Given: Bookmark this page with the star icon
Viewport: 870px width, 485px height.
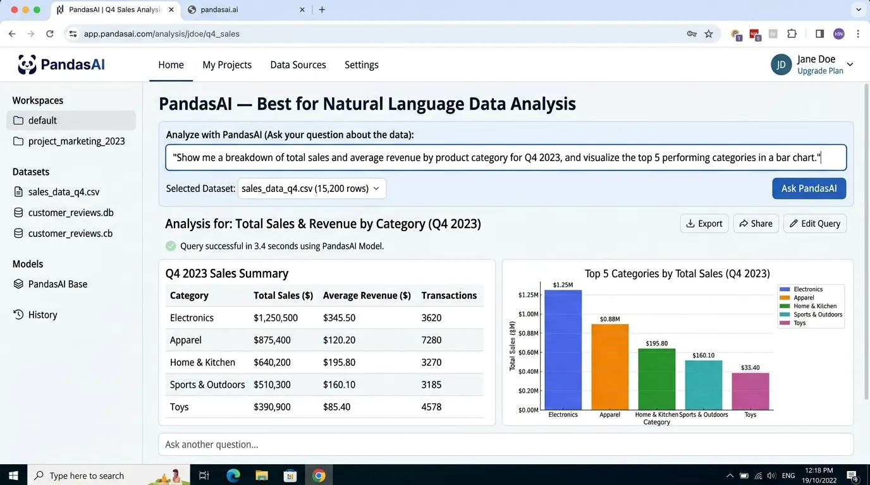Looking at the screenshot, I should (x=709, y=33).
